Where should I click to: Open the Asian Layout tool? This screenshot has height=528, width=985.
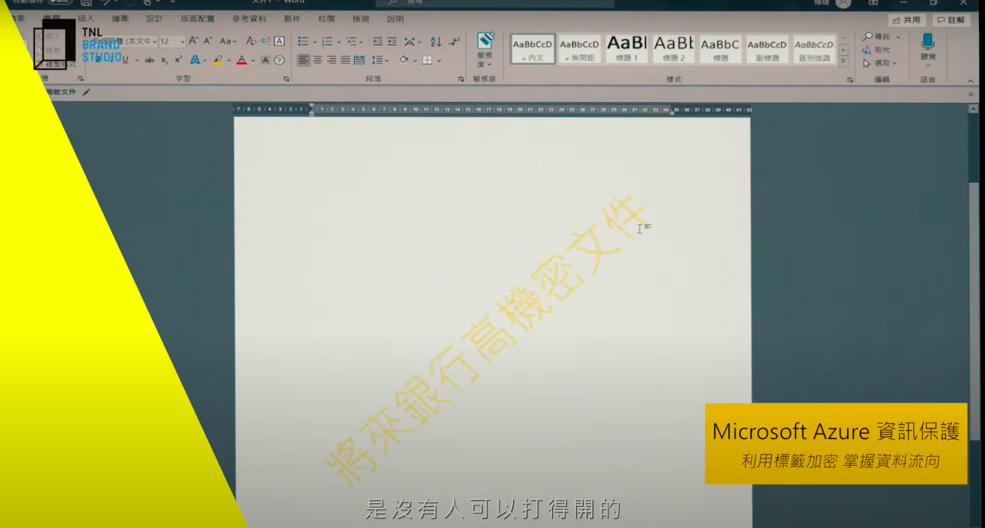tap(410, 42)
